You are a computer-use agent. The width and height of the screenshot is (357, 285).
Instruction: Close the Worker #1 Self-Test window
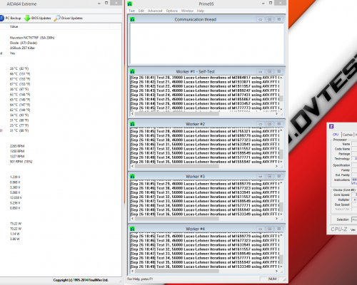pos(278,71)
